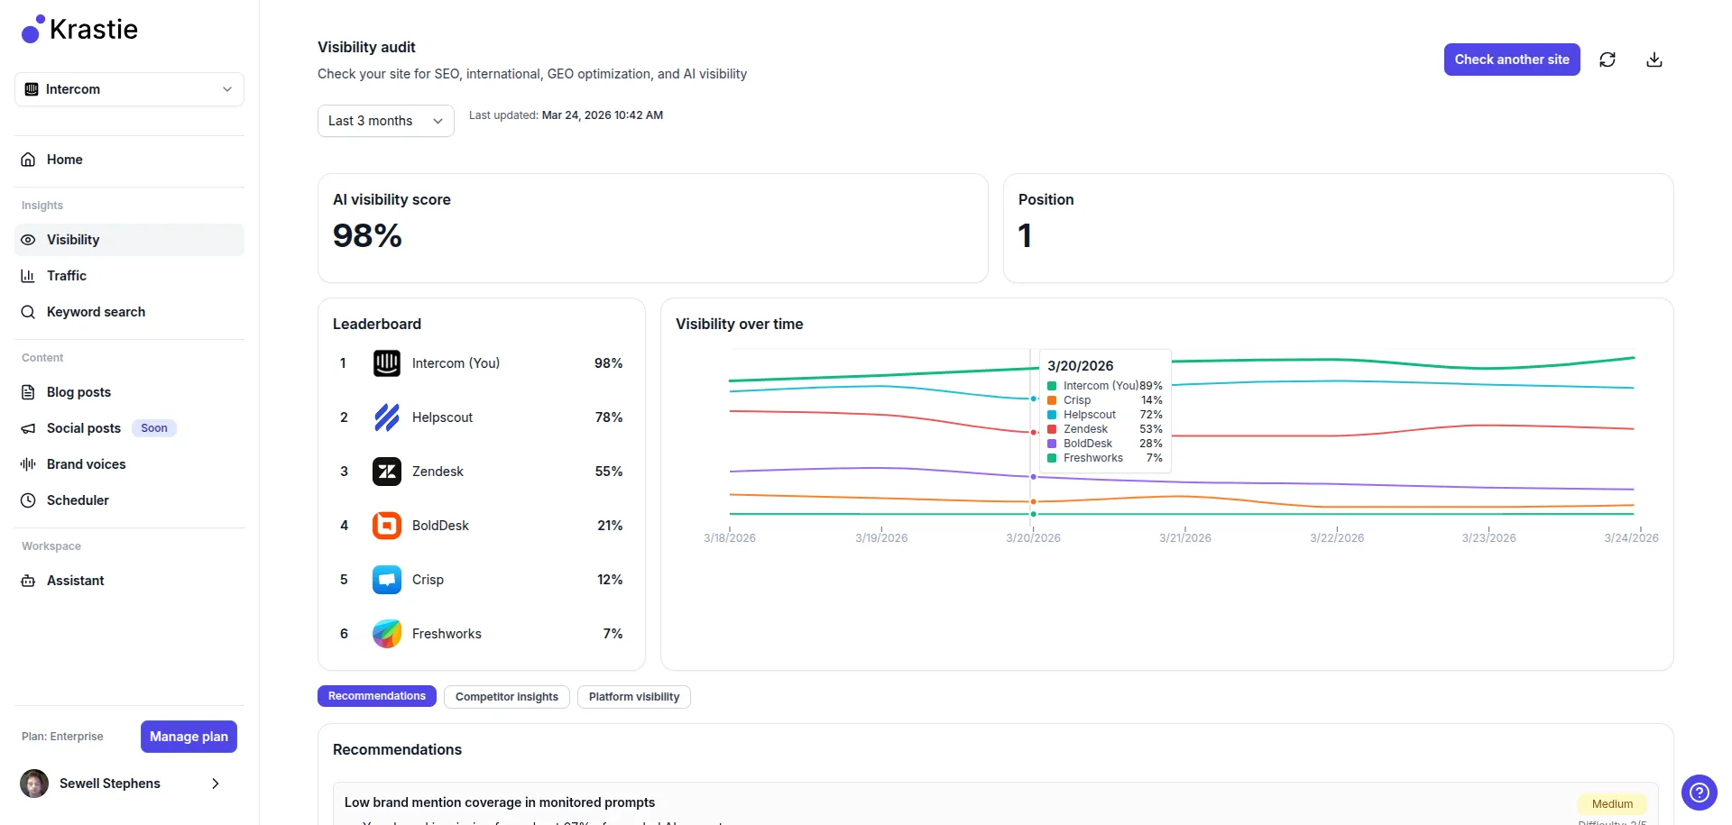The image size is (1732, 825).
Task: Click the Manage plan button
Action: (x=189, y=737)
